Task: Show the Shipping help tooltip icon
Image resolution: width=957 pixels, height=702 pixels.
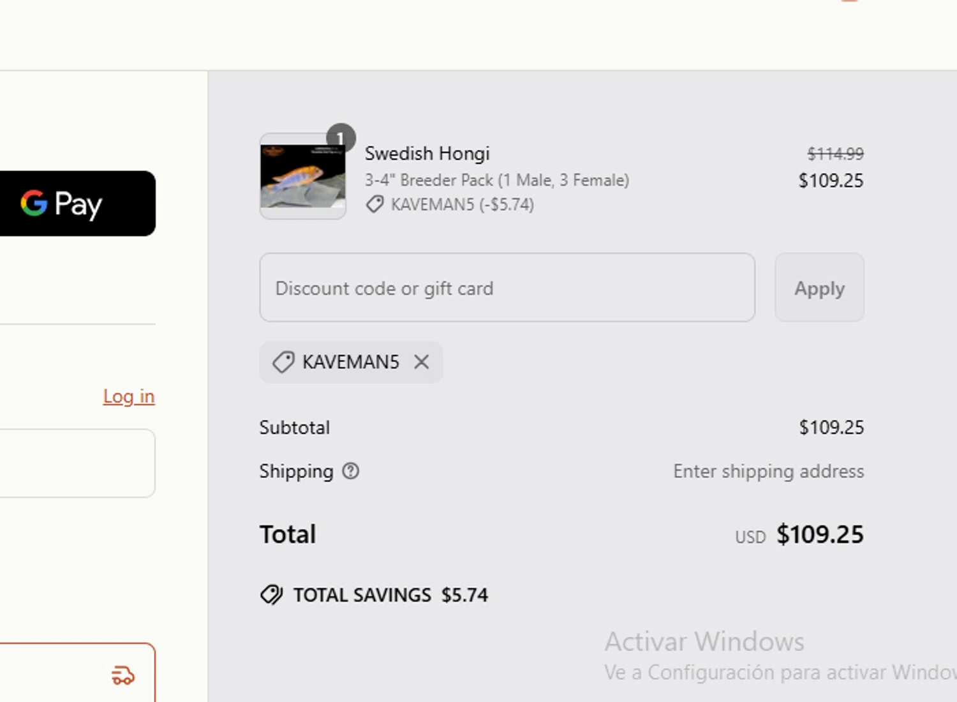Action: pos(351,471)
